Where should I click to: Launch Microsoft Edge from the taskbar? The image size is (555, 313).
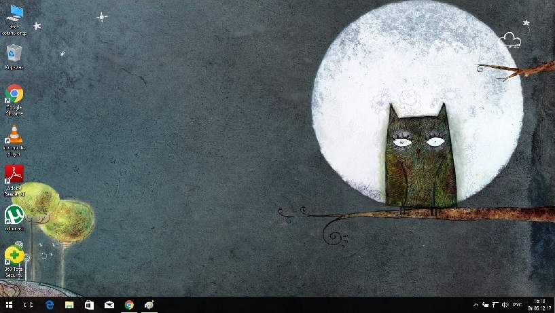50,305
